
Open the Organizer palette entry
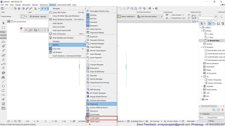(x=101, y=36)
